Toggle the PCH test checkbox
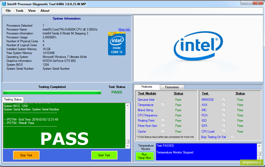Image resolution: width=265 pixels, height=167 pixels. tap(223, 115)
